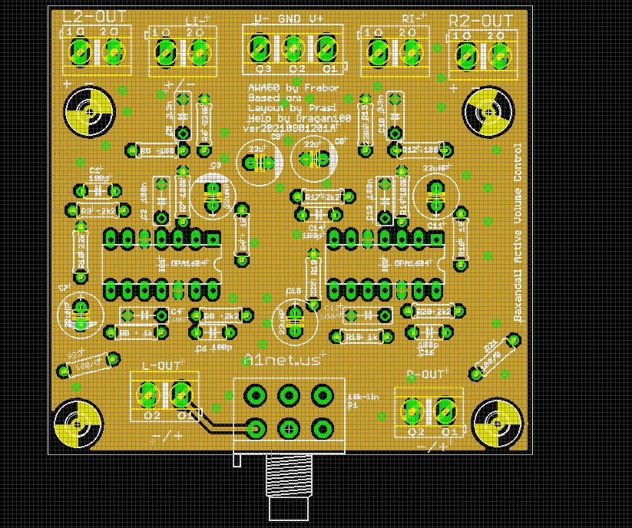This screenshot has width=632, height=528.
Task: Select pad O1 of R-OUT connector
Action: coord(445,411)
